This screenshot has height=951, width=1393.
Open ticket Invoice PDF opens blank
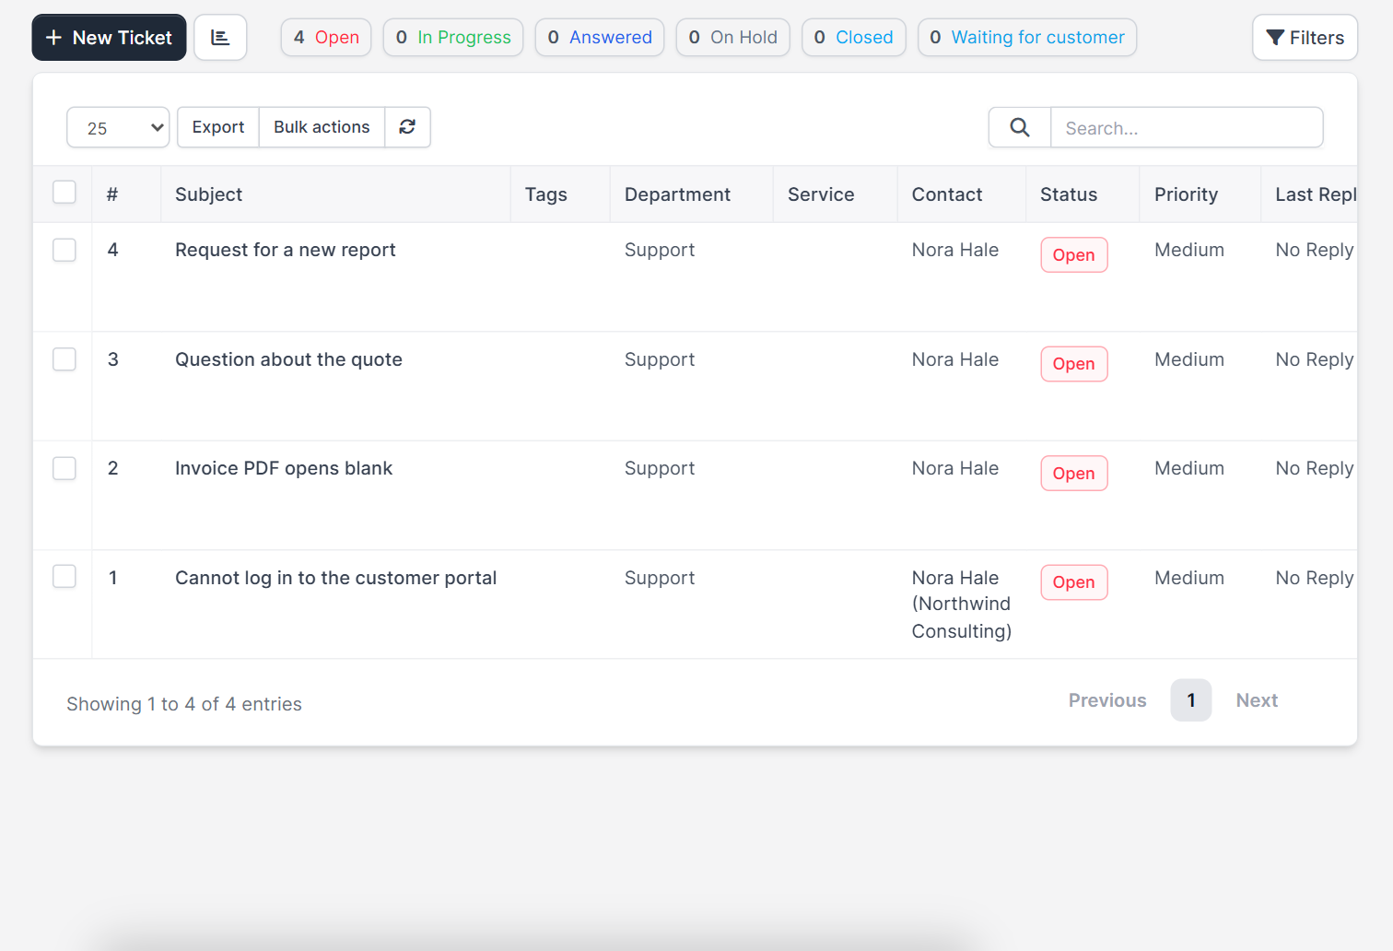284,468
